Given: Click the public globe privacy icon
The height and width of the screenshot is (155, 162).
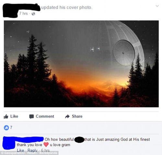Looking at the screenshot, I should point(33,14).
